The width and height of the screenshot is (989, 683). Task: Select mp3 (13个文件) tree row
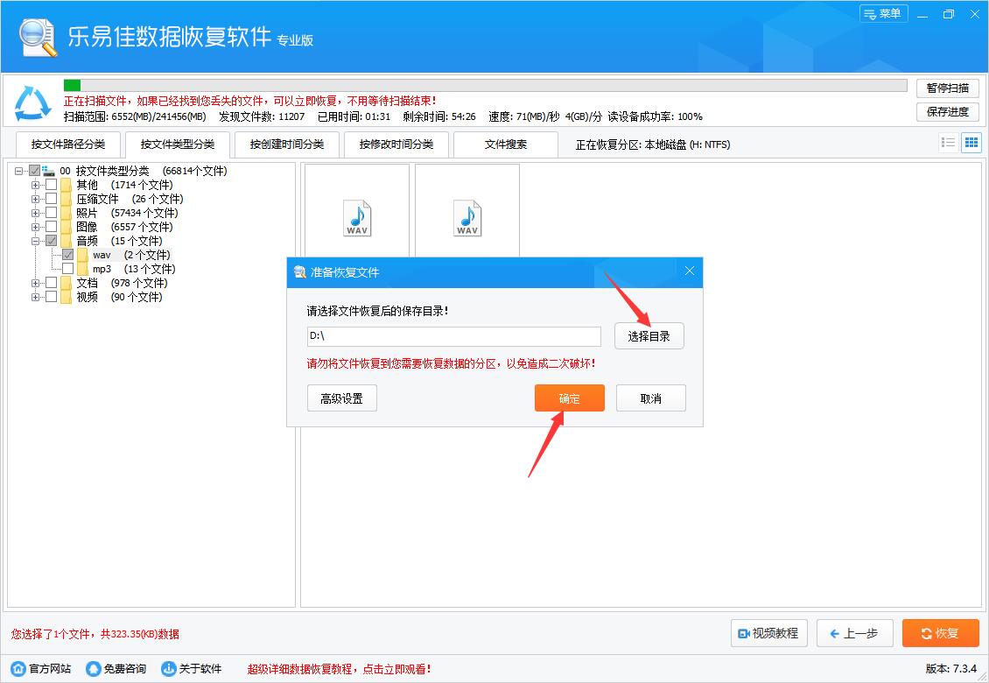(x=134, y=269)
